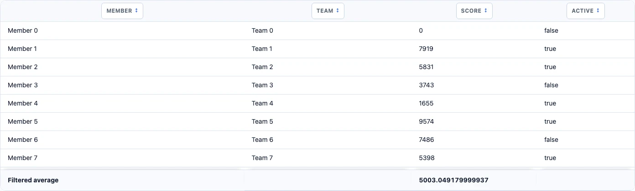The height and width of the screenshot is (191, 635).
Task: Select the Member 7 row cell
Action: tap(122, 158)
